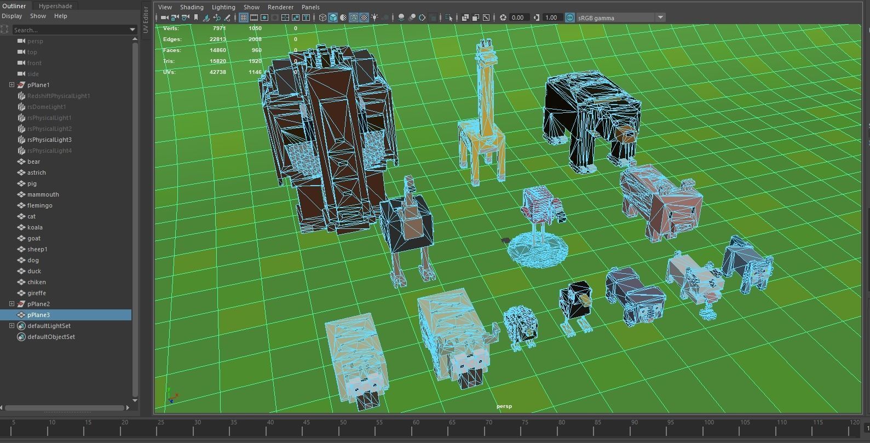
Task: Select the koala object in the Outliner
Action: pos(35,227)
